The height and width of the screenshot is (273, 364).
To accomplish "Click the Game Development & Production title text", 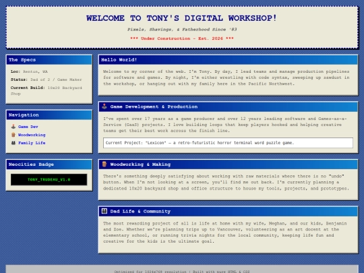I will click(154, 107).
